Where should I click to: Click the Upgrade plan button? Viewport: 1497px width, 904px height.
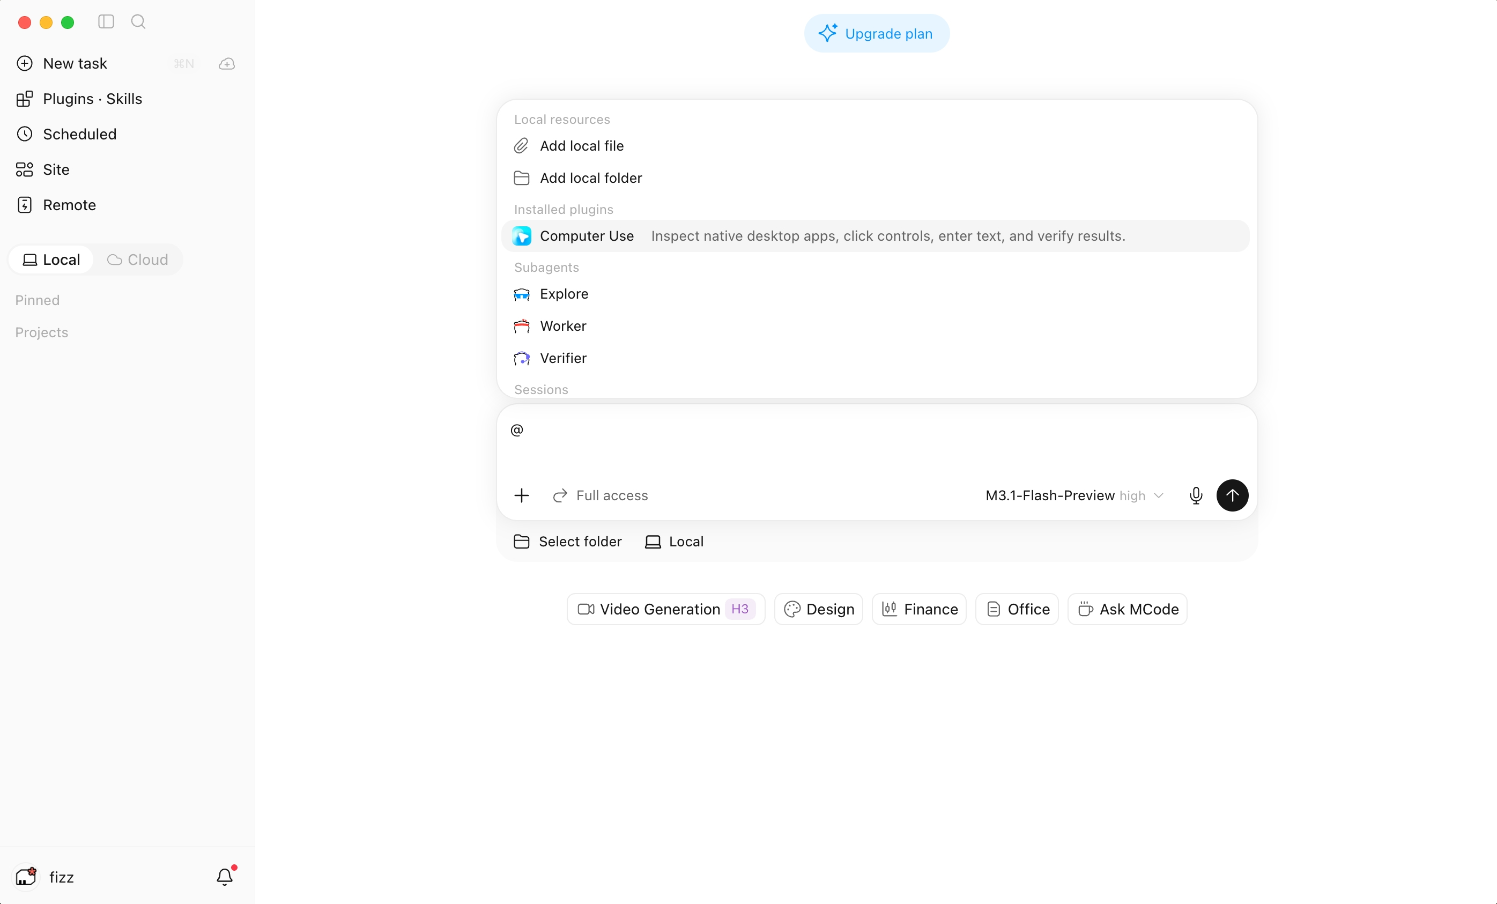[x=877, y=33]
